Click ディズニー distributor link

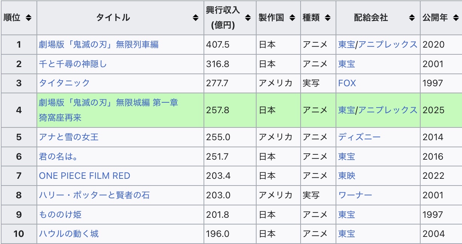[x=359, y=137]
